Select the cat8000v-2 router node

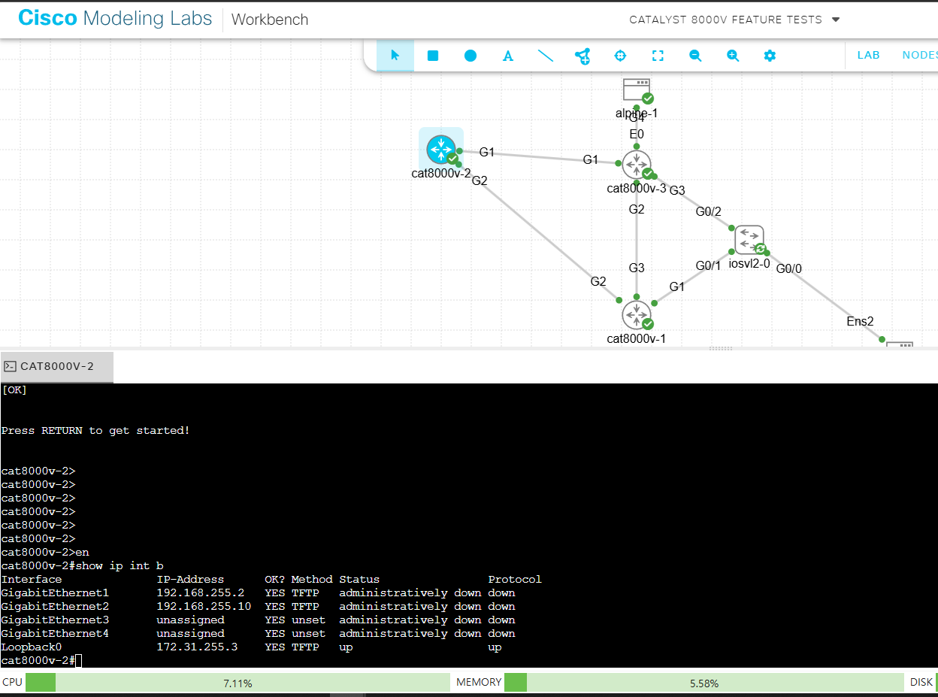[x=440, y=150]
